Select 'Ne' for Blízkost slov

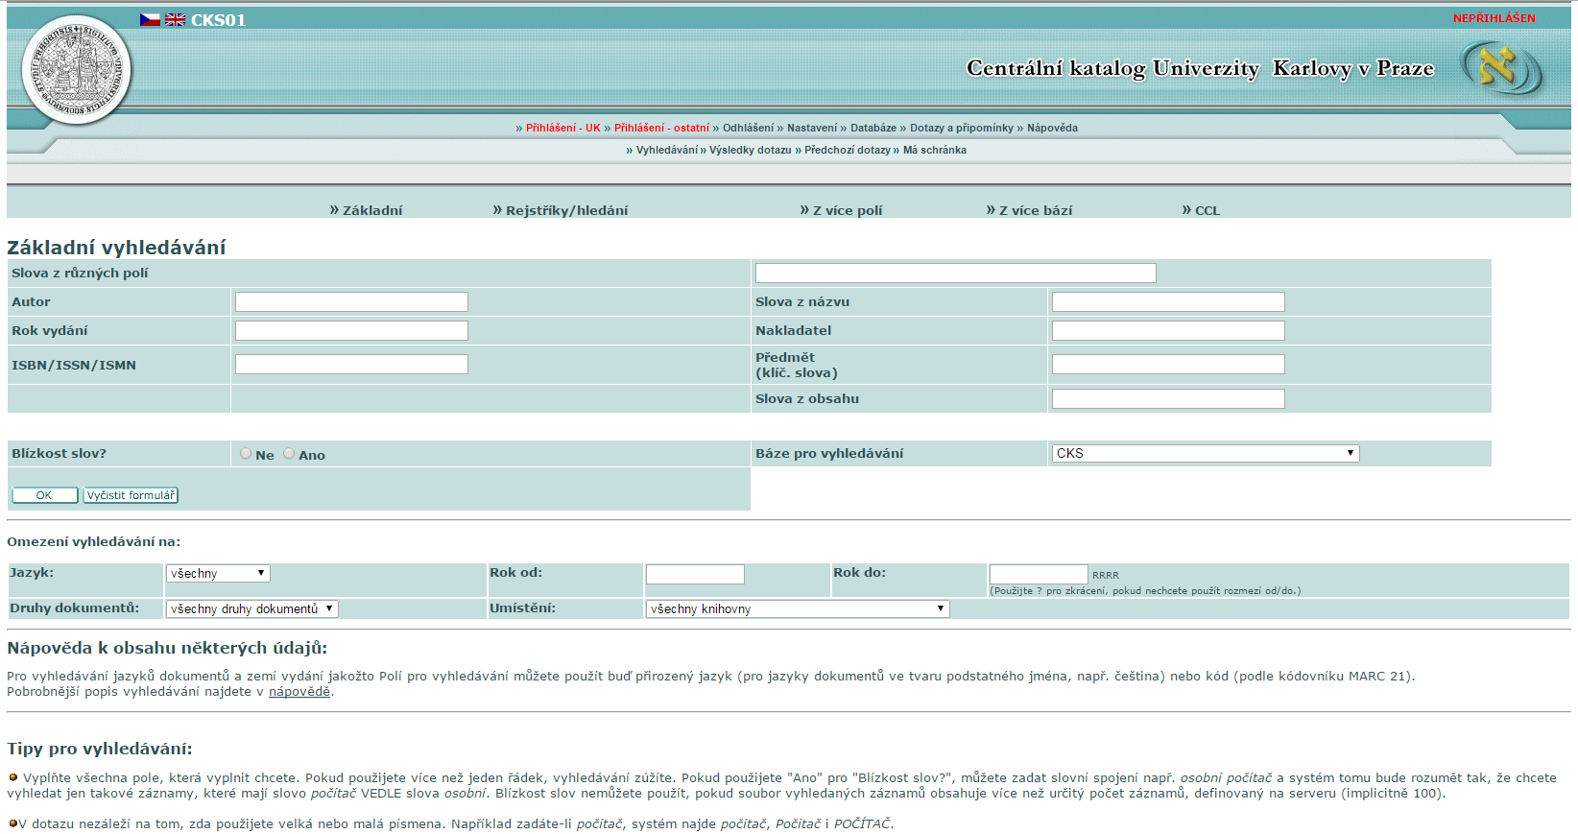246,454
